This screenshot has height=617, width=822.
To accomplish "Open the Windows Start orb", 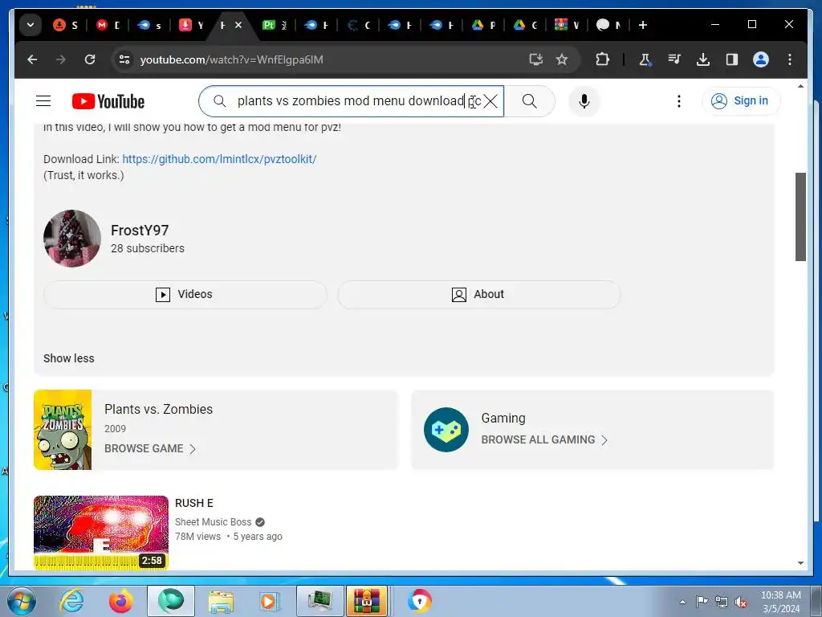I will (22, 601).
